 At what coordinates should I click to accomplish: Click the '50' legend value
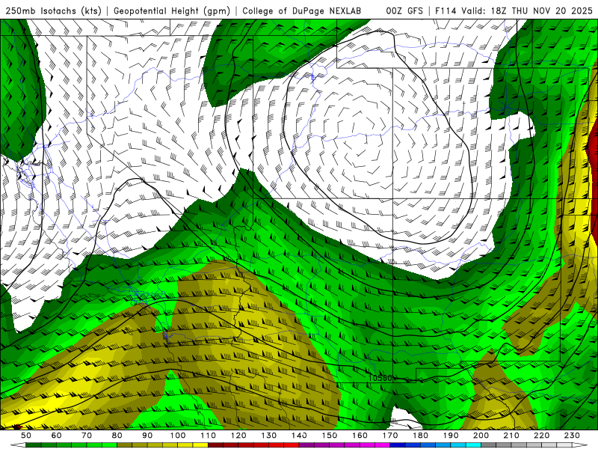(26, 436)
